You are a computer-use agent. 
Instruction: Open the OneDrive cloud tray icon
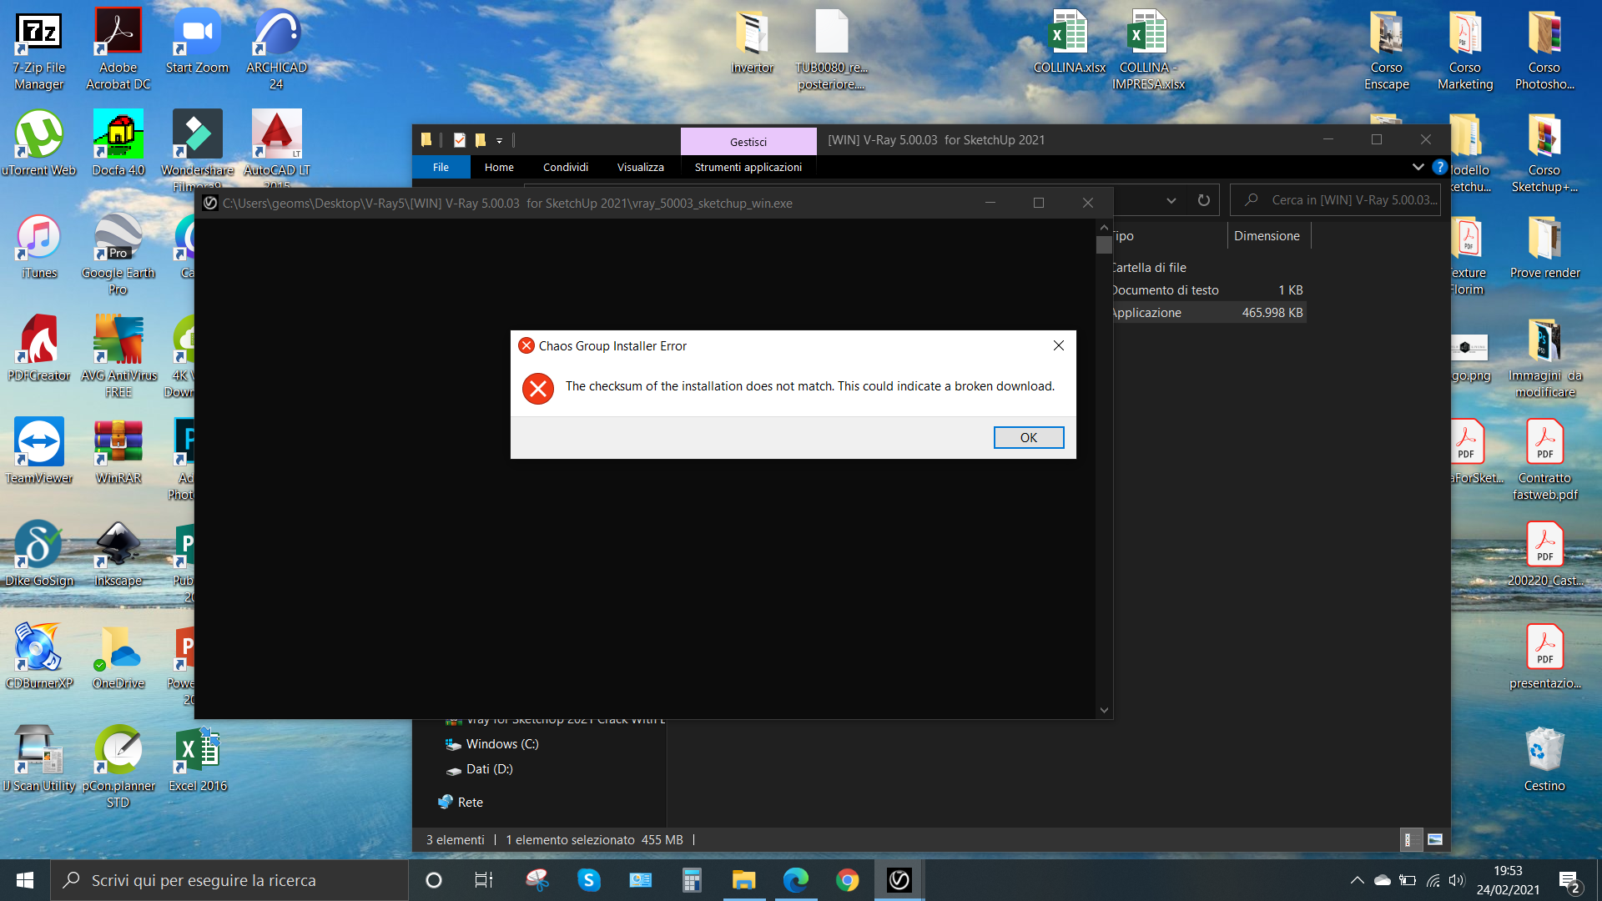1382,880
